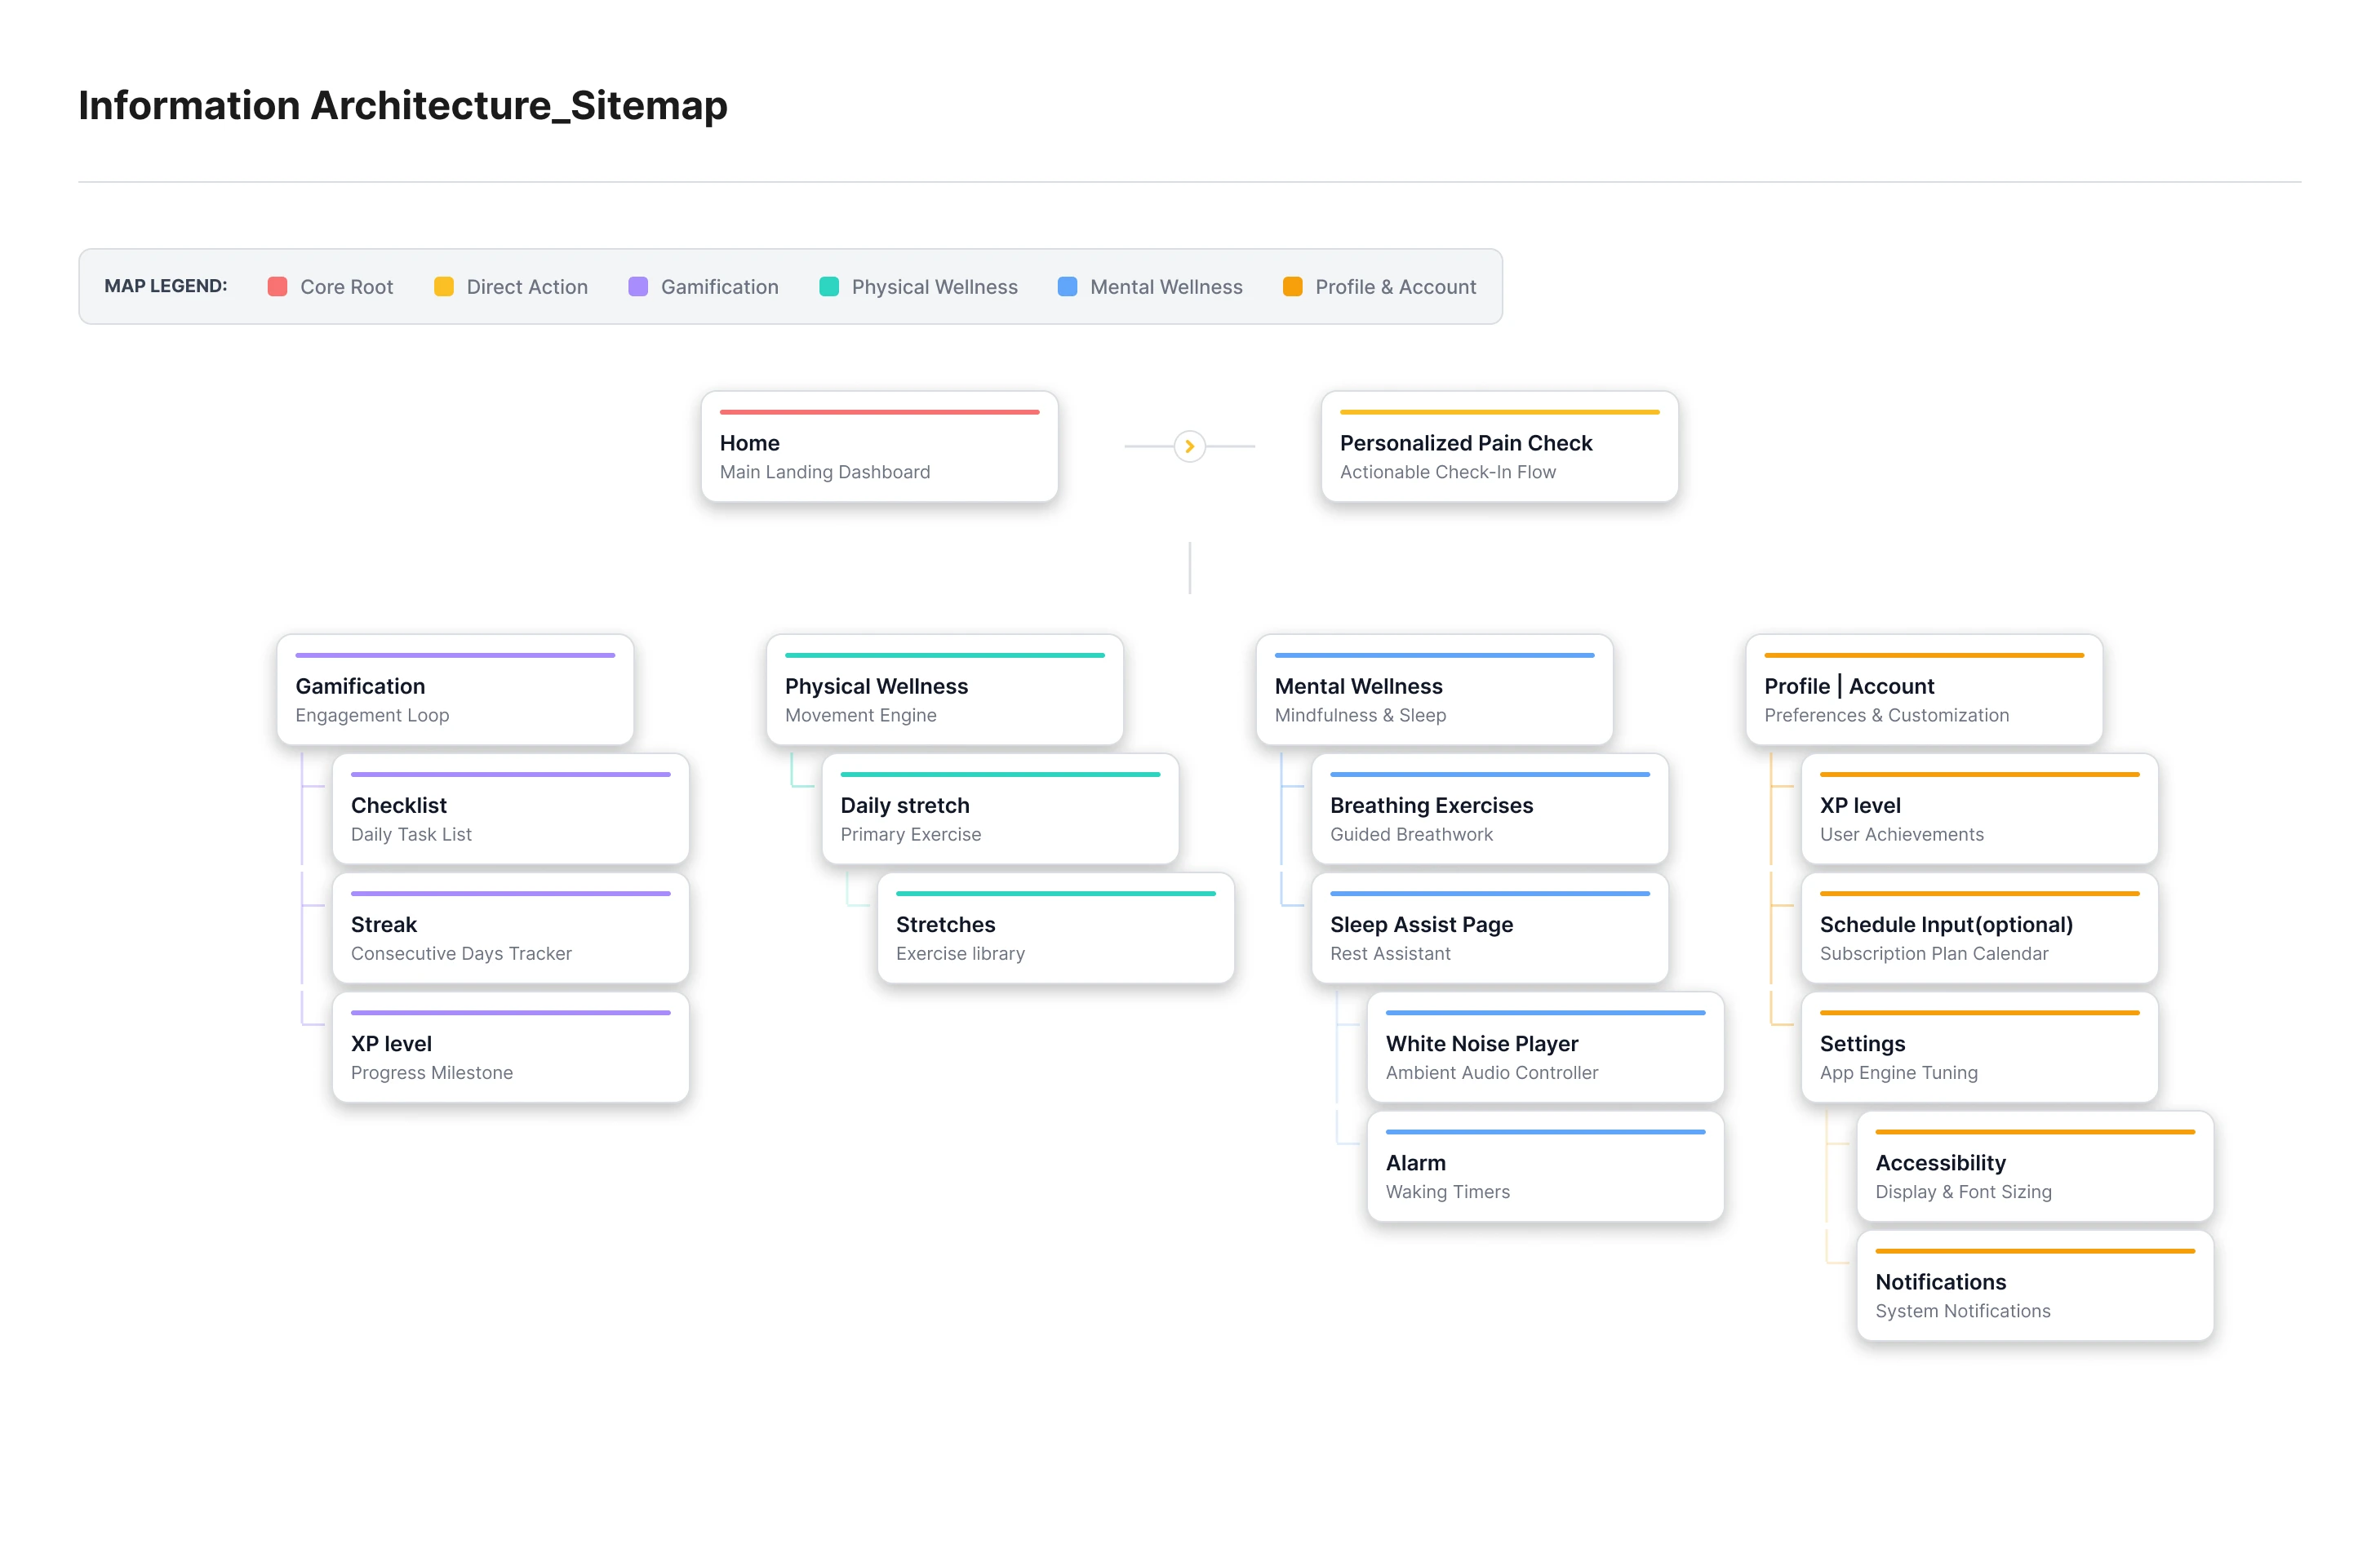Viewport: 2380px width, 1567px height.
Task: Select the Physical Wellness Movement Engine card
Action: point(944,689)
